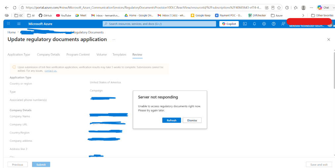Dismiss the Server not responding dialog
335x168 pixels.
pyautogui.click(x=192, y=120)
